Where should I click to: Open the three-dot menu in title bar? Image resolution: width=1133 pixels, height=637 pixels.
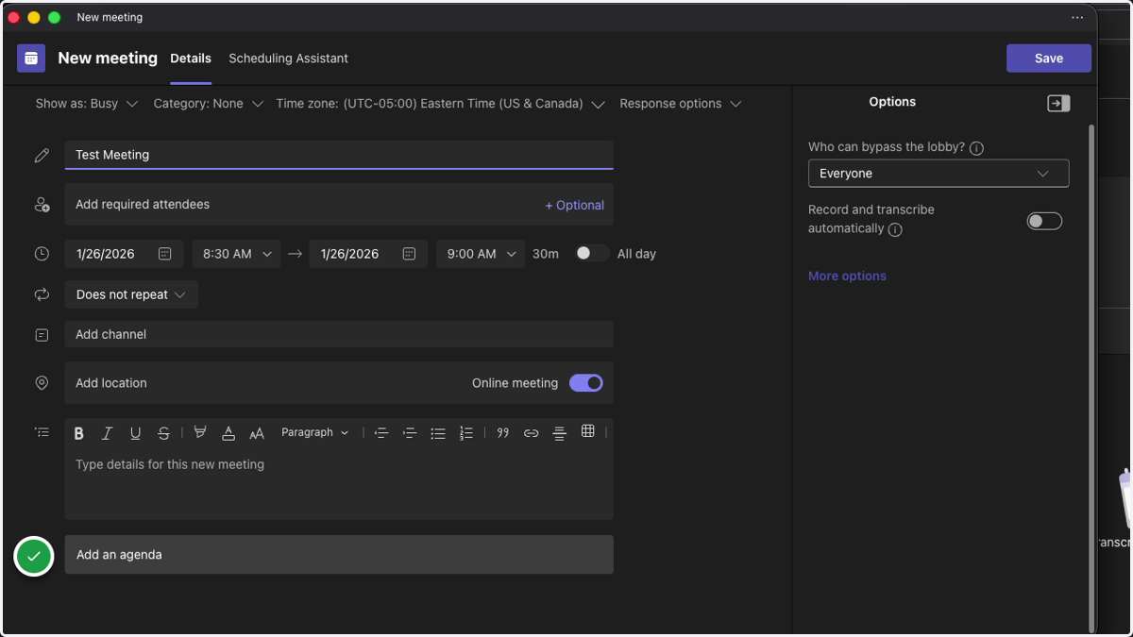coord(1077,18)
